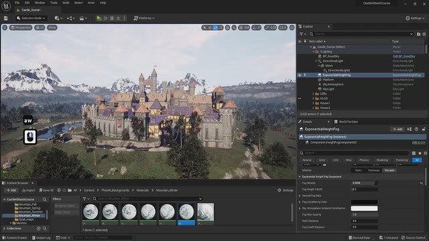Click the favorites star in Details

420,153
